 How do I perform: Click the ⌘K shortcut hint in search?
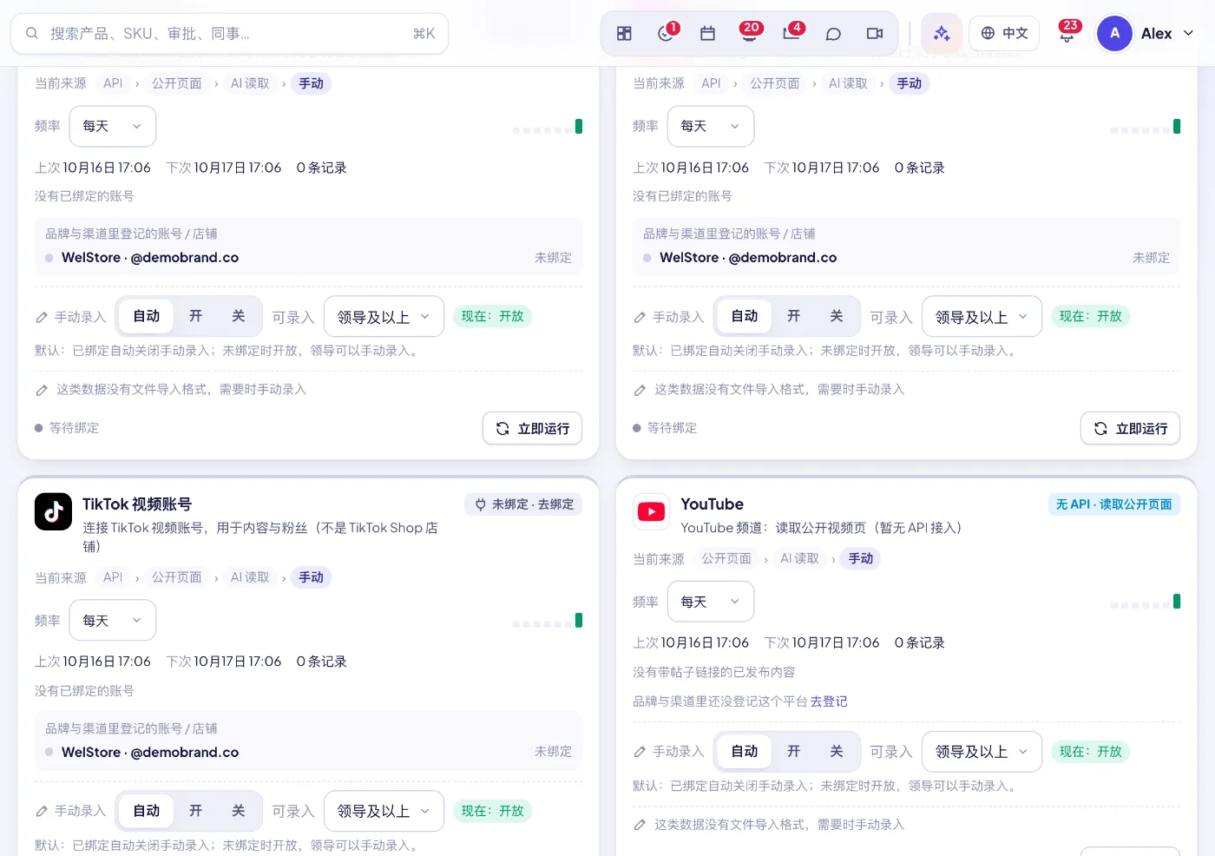click(424, 34)
